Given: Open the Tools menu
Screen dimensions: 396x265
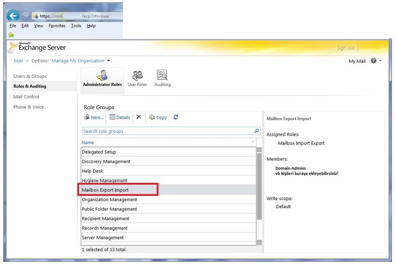Looking at the screenshot, I should click(76, 26).
